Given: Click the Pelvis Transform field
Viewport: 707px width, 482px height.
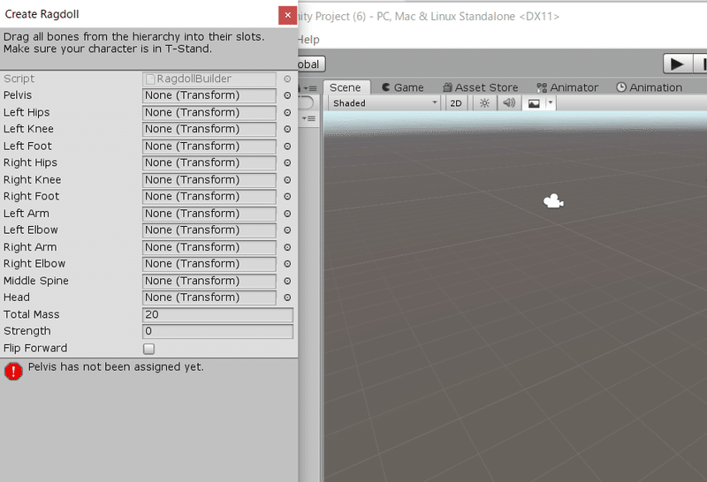Looking at the screenshot, I should click(x=209, y=95).
